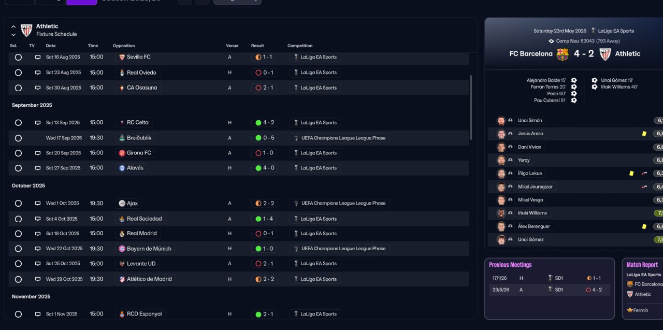Click the stadium icon beside Camp Nou
The image size is (663, 330).
coord(551,41)
